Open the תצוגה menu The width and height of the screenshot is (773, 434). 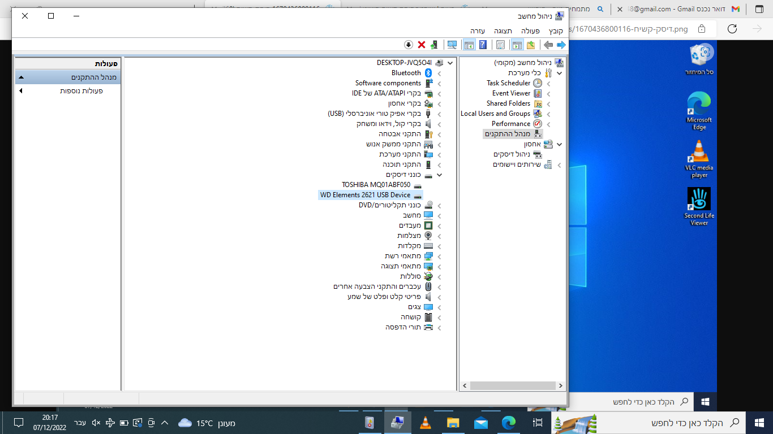503,31
